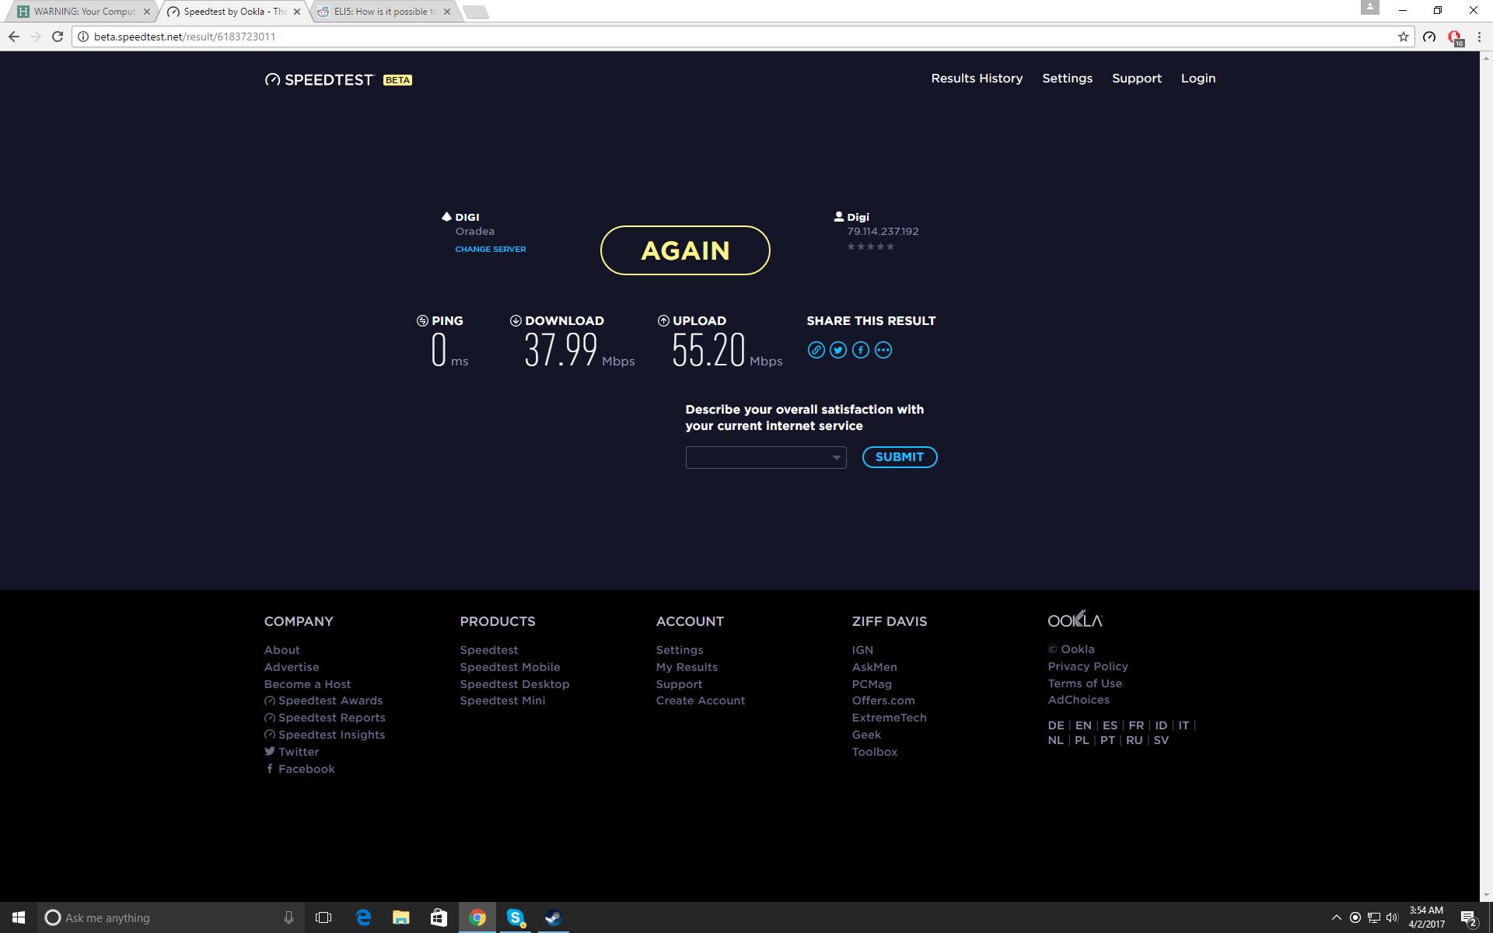Open Terms of Use footer link
The height and width of the screenshot is (933, 1493).
(x=1085, y=683)
